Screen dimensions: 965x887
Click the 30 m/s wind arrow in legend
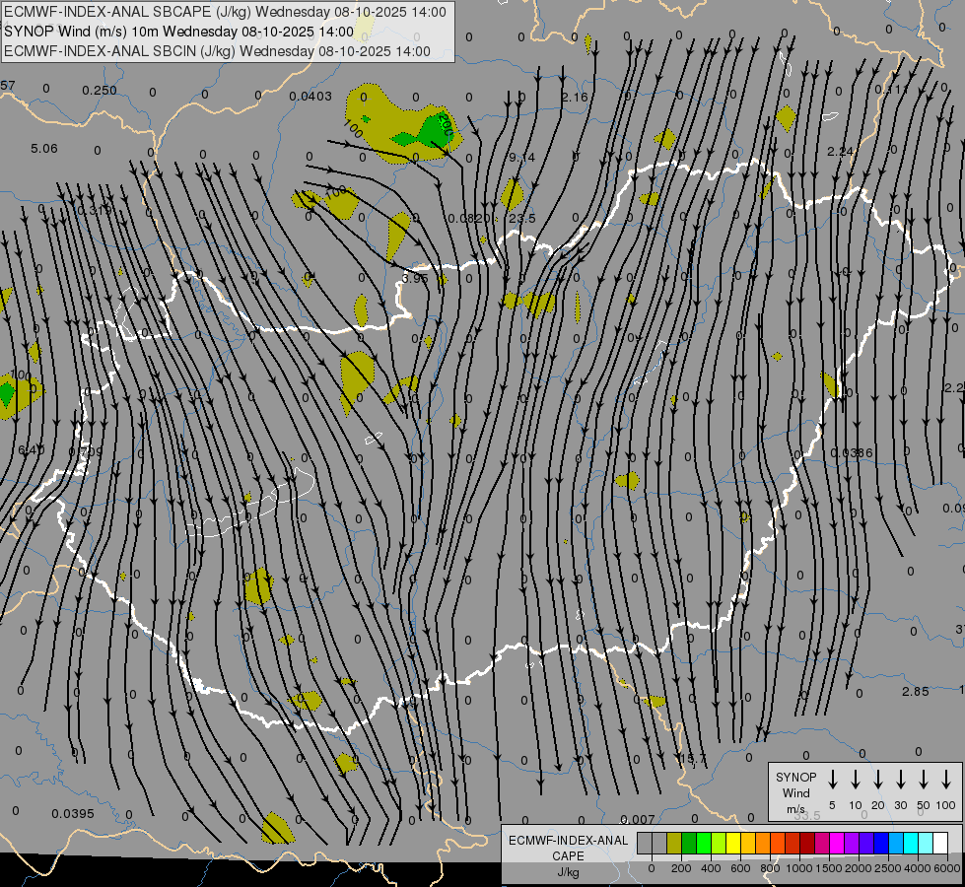(900, 780)
